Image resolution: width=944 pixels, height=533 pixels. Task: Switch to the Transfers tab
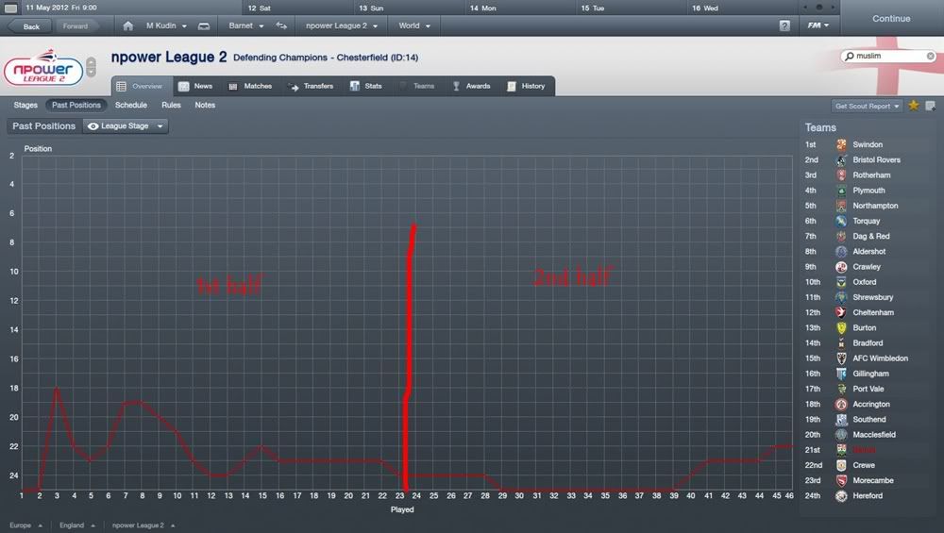coord(311,86)
